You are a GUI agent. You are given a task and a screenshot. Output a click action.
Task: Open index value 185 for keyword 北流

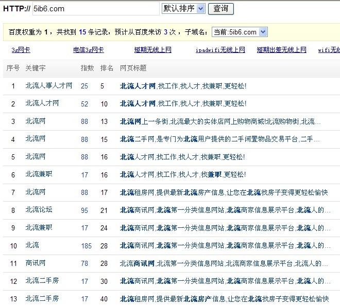tap(86, 246)
